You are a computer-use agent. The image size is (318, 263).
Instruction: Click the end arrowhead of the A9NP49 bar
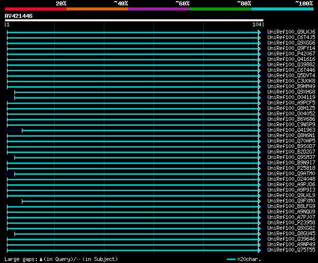point(259,245)
